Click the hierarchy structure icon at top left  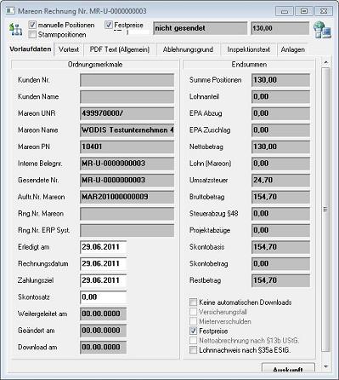[x=15, y=30]
